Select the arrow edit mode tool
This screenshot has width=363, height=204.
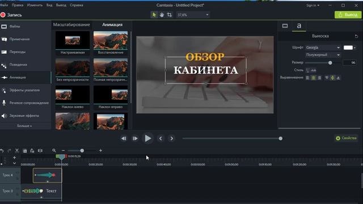pyautogui.click(x=154, y=15)
